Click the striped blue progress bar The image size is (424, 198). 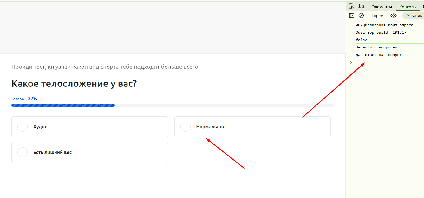(x=63, y=105)
